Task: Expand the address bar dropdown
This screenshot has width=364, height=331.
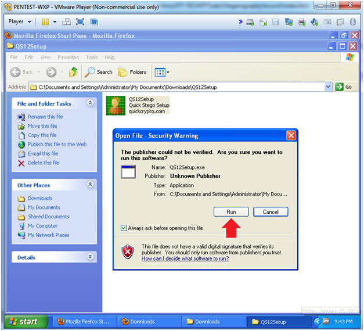Action: point(327,87)
